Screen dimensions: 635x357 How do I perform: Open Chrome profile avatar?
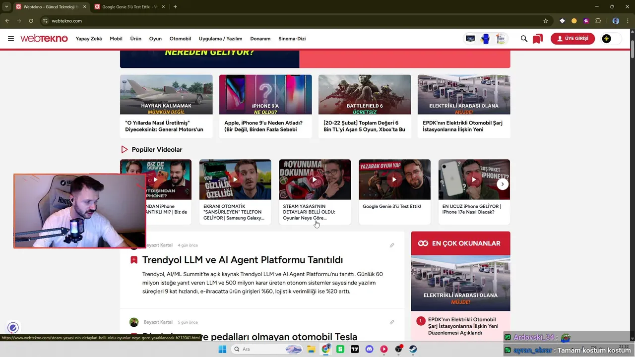point(616,21)
